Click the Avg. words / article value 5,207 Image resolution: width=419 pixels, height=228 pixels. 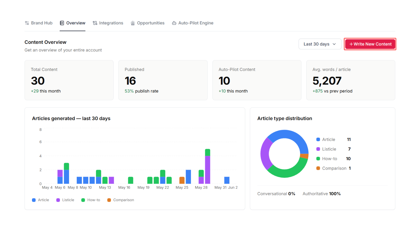(327, 81)
